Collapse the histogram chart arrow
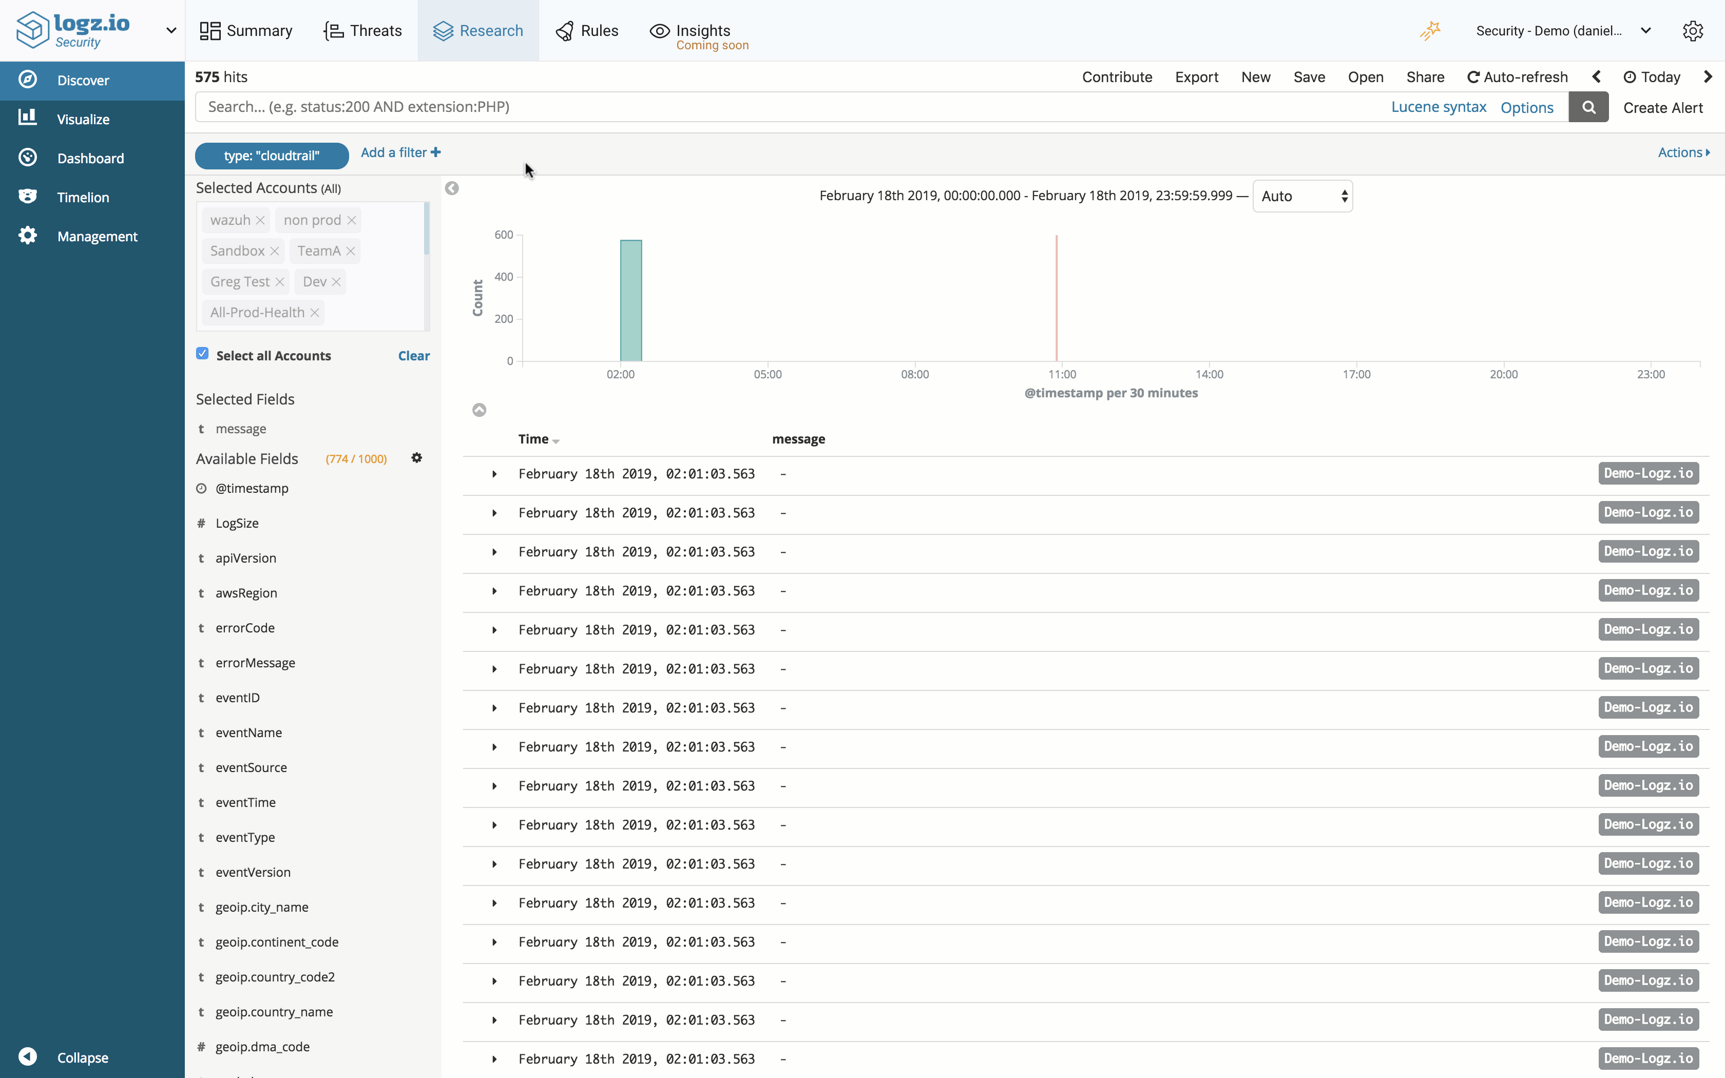The height and width of the screenshot is (1078, 1725). (479, 410)
